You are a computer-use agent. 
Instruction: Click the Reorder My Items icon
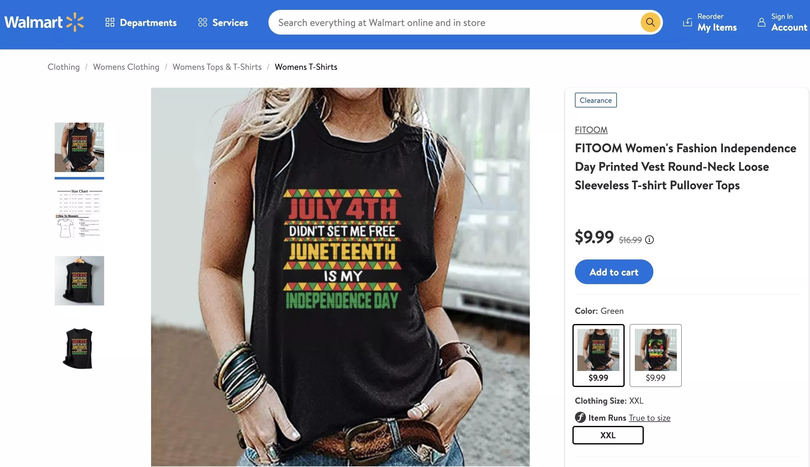pyautogui.click(x=687, y=22)
